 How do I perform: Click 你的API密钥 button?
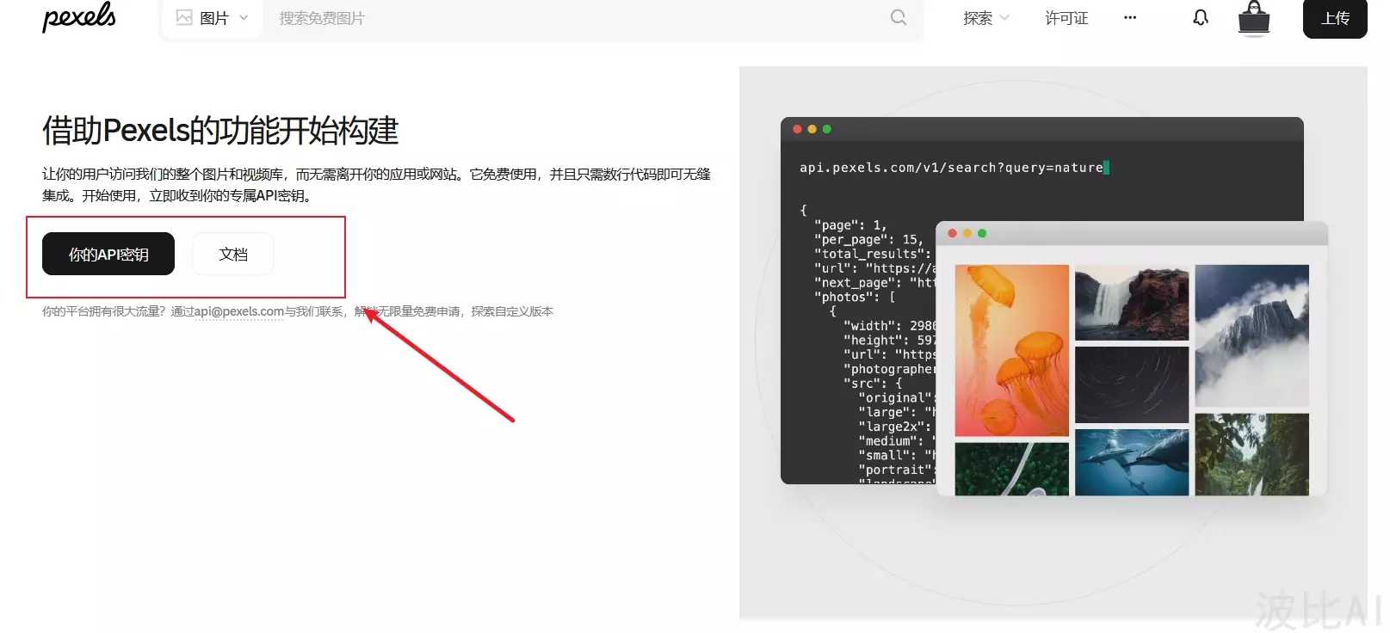pyautogui.click(x=108, y=254)
